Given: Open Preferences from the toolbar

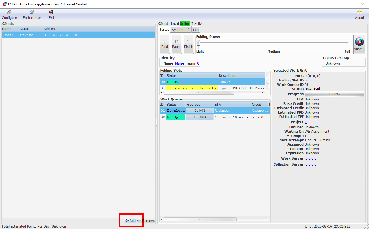Looking at the screenshot, I should click(32, 15).
